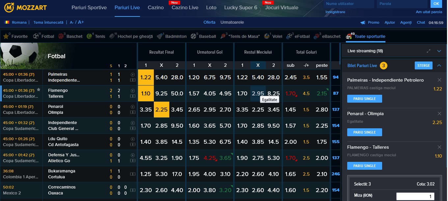The height and width of the screenshot is (201, 448).
Task: Open the Romana language dropdown
Action: tap(21, 22)
